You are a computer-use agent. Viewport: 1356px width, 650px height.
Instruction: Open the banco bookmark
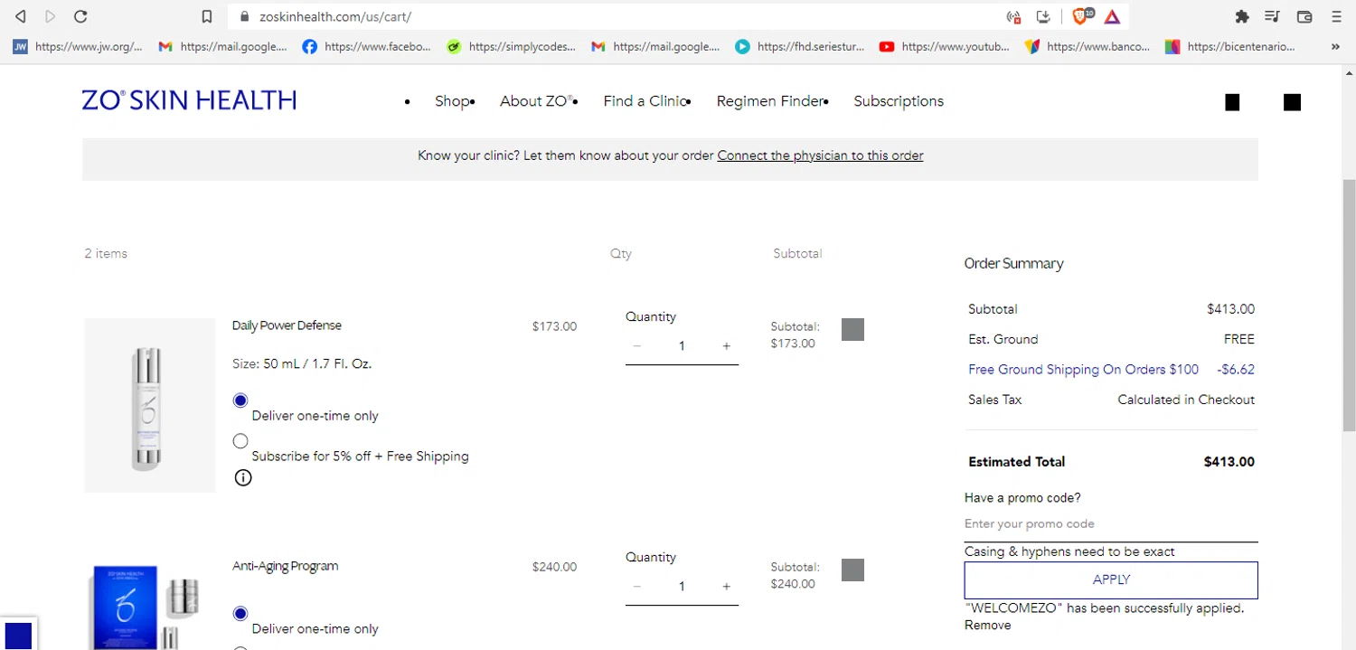[1088, 47]
